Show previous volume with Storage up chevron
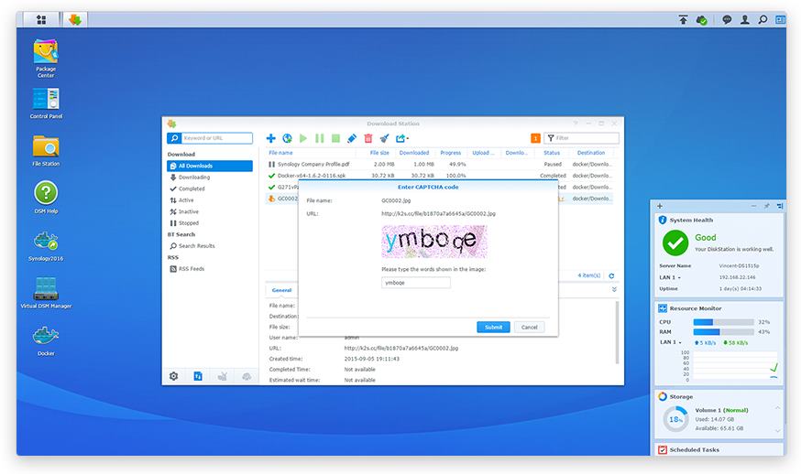Image resolution: width=801 pixels, height=474 pixels. point(777,408)
